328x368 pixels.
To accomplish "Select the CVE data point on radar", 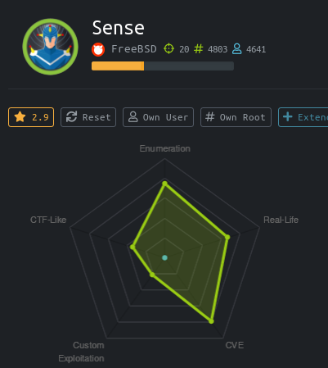I will [x=211, y=321].
